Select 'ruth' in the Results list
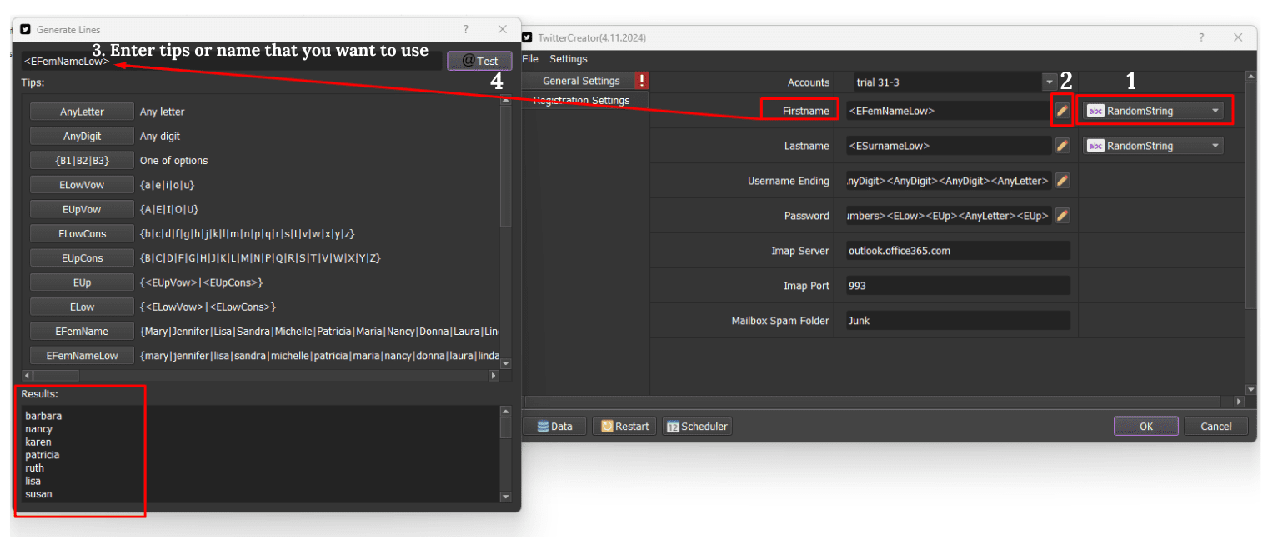 [x=34, y=468]
